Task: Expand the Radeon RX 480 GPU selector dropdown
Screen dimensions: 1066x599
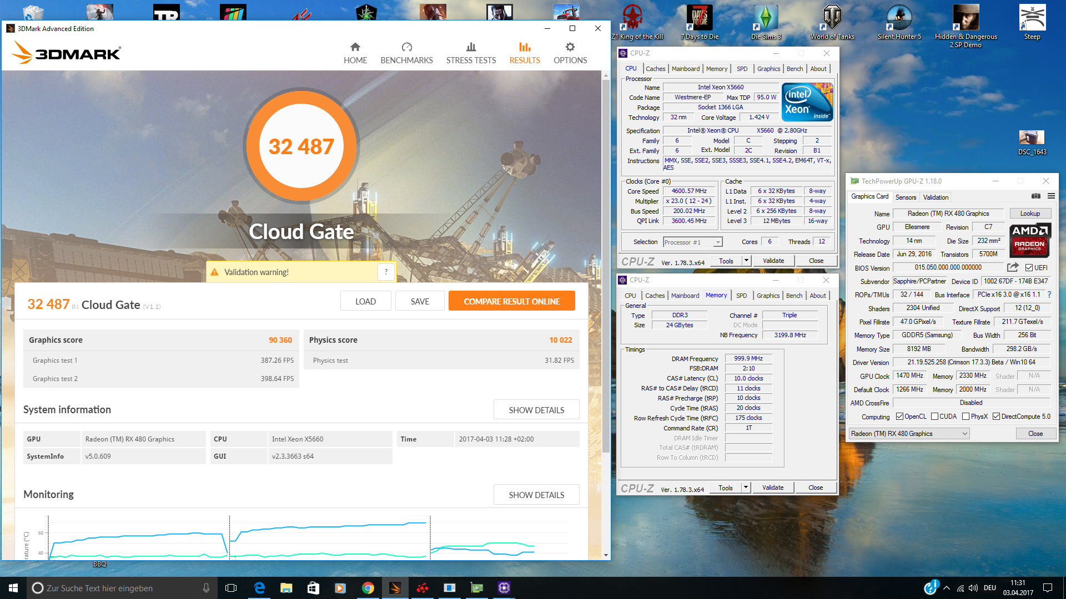Action: coord(964,434)
